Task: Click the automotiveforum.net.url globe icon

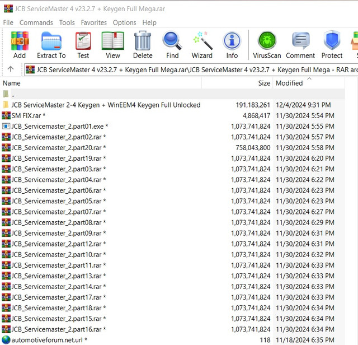Action: (x=6, y=340)
